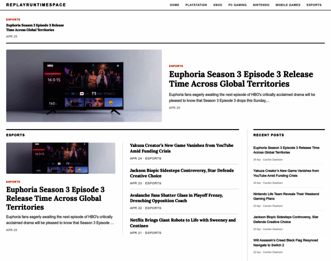Image resolution: width=331 pixels, height=261 pixels.
Task: Click the RECENT POSTS heading
Action: click(269, 135)
